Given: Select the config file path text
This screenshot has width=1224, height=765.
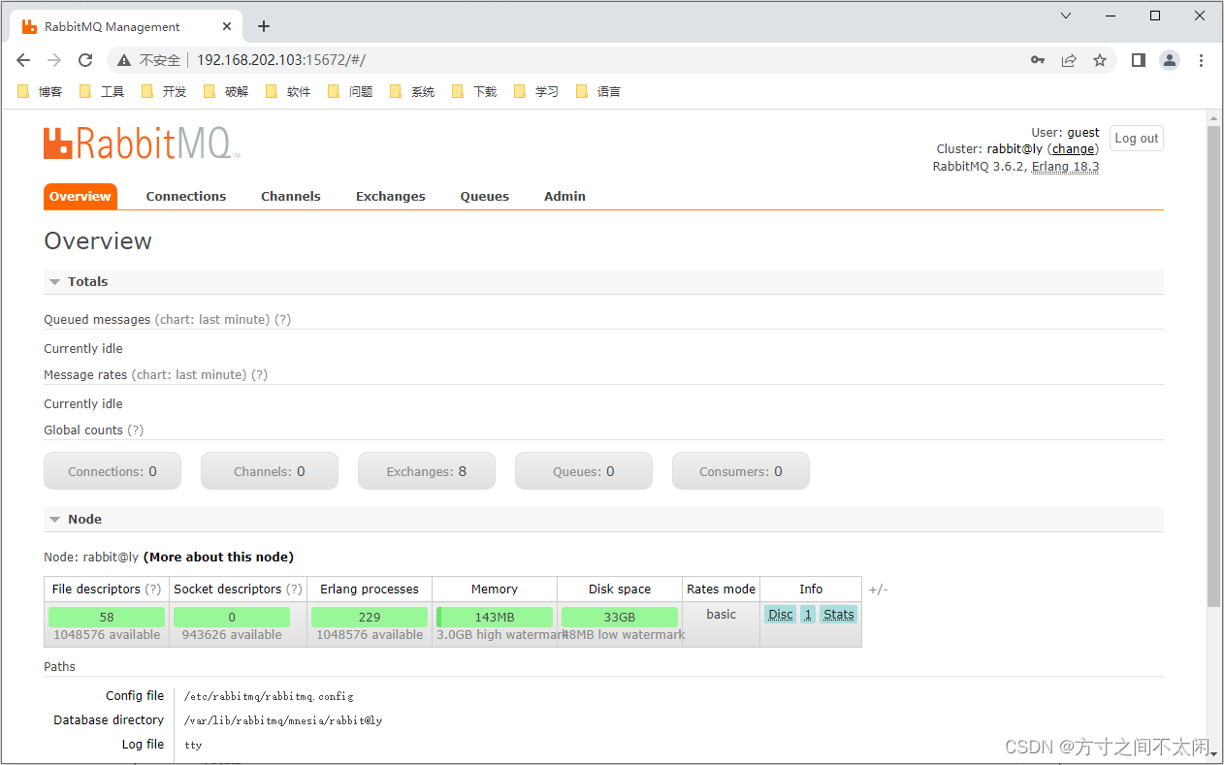Looking at the screenshot, I should point(269,696).
